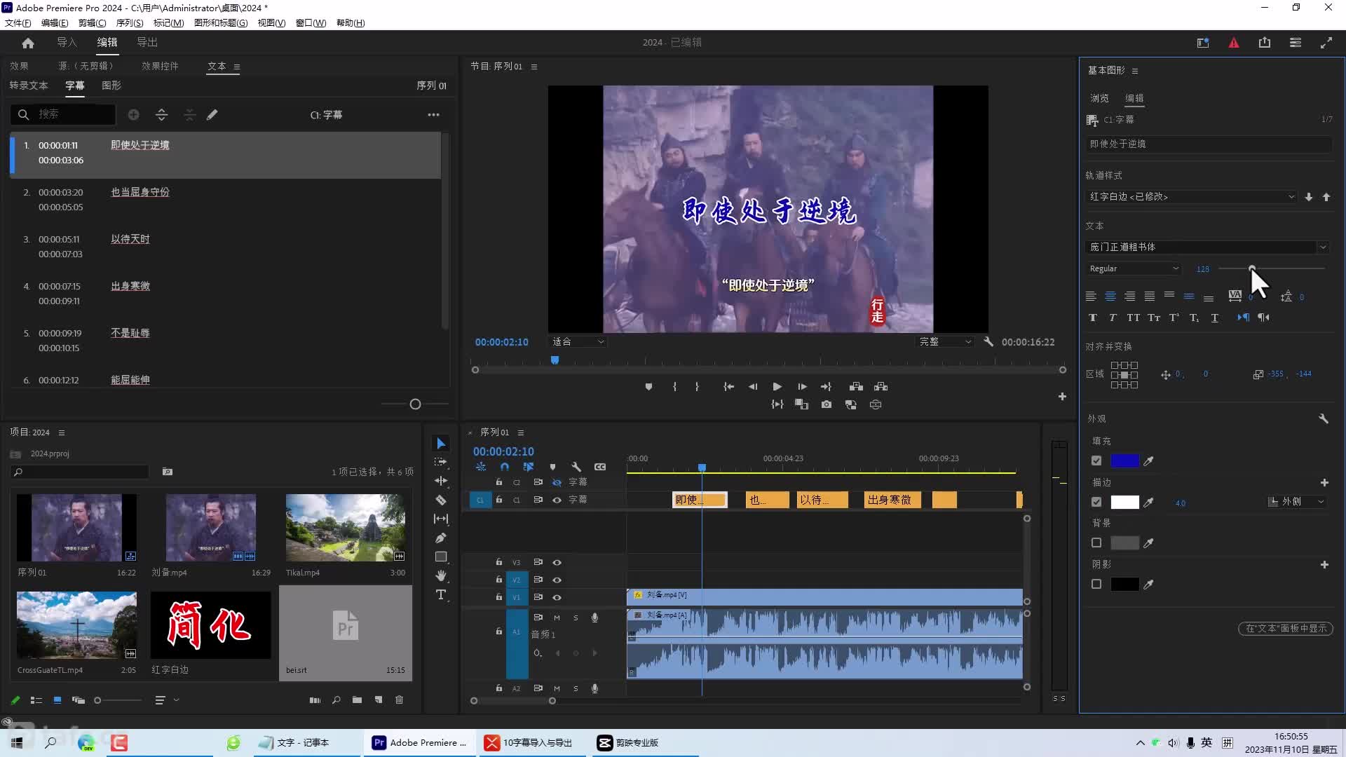Open the 文件(F) menu
The width and height of the screenshot is (1346, 757).
pyautogui.click(x=18, y=22)
